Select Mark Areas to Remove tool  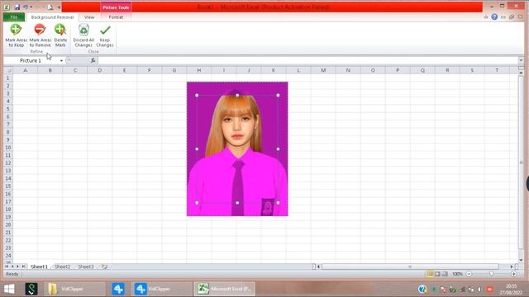(x=40, y=35)
